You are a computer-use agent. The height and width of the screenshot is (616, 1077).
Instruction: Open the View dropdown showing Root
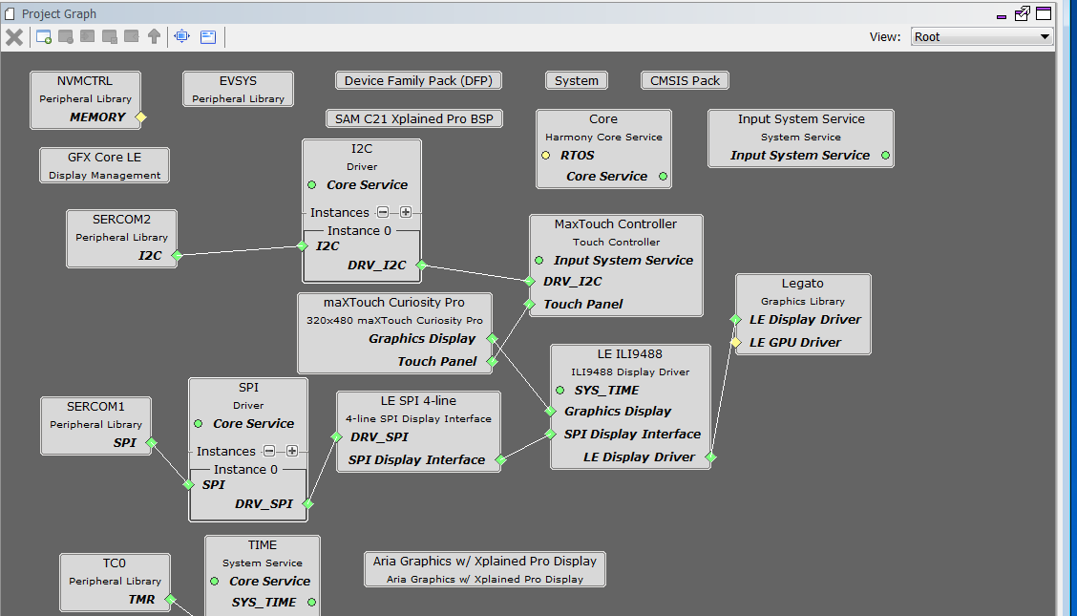pyautogui.click(x=982, y=37)
